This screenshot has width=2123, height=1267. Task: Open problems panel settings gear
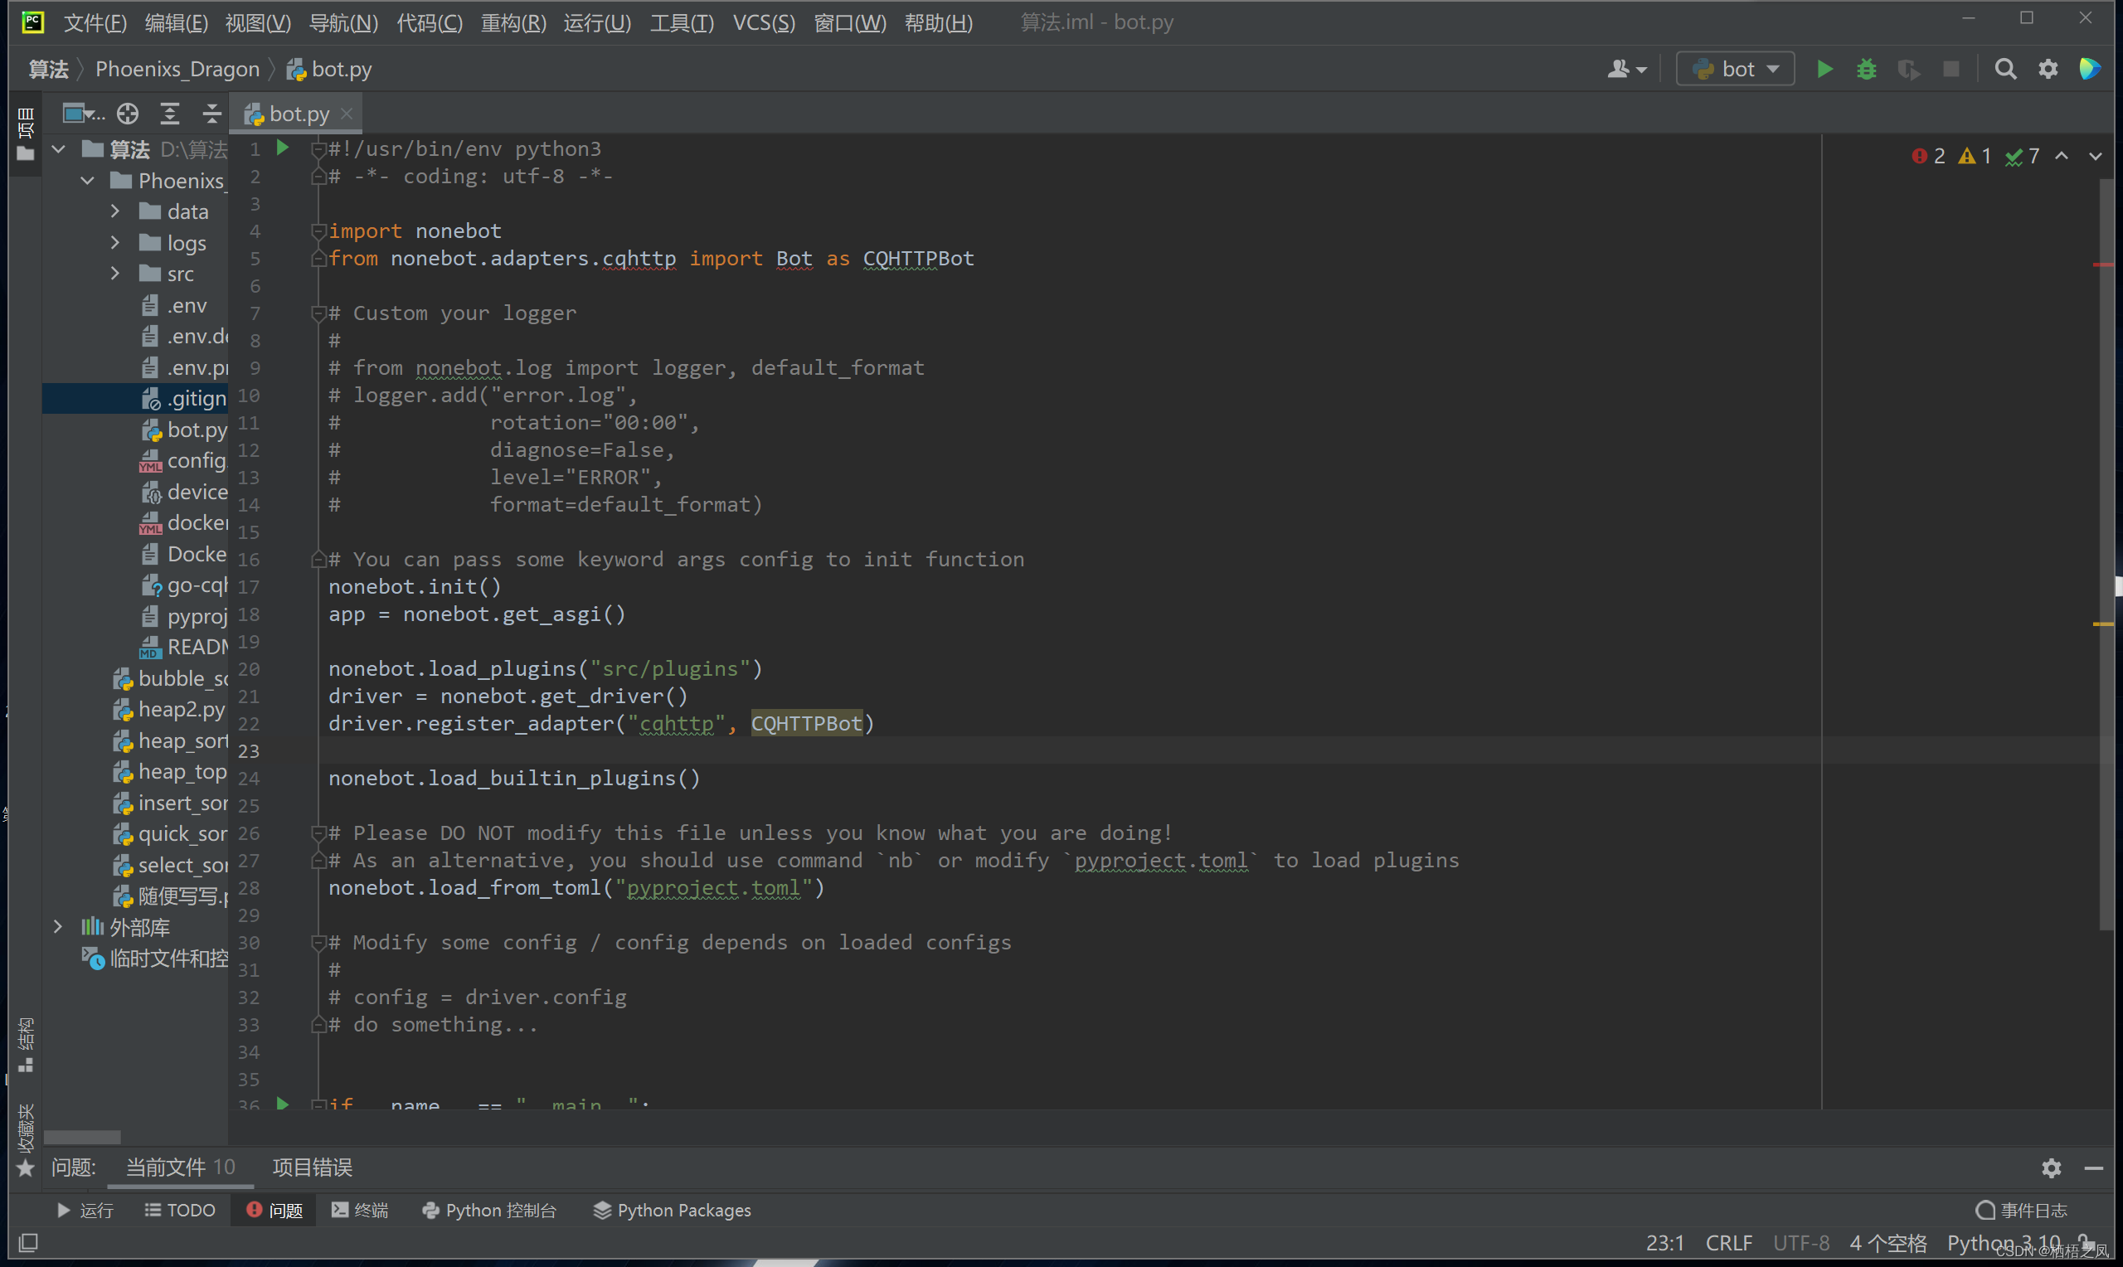(x=2052, y=1167)
